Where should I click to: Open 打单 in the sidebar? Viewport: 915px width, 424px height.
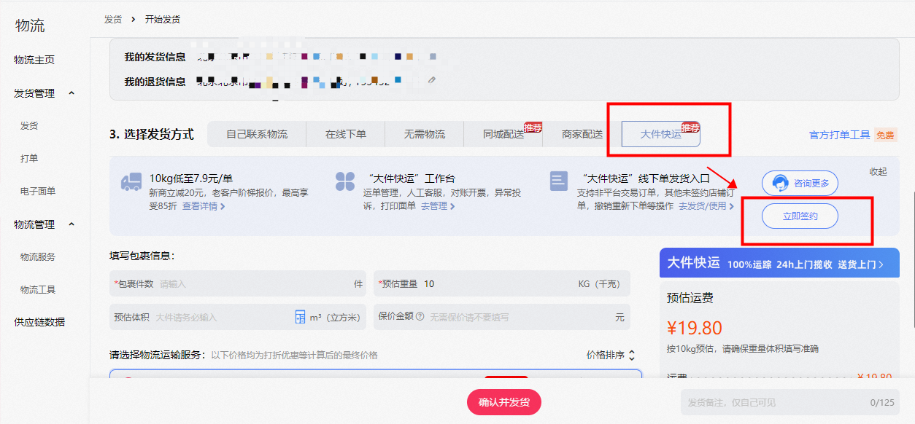(x=29, y=159)
